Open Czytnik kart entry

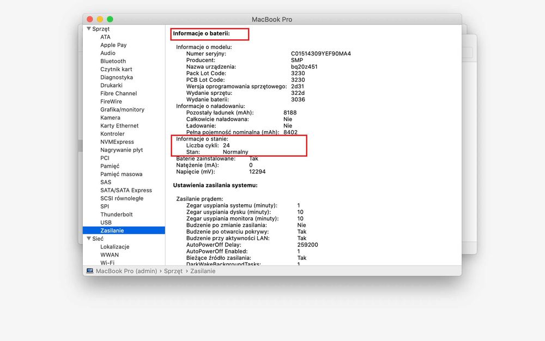116,69
